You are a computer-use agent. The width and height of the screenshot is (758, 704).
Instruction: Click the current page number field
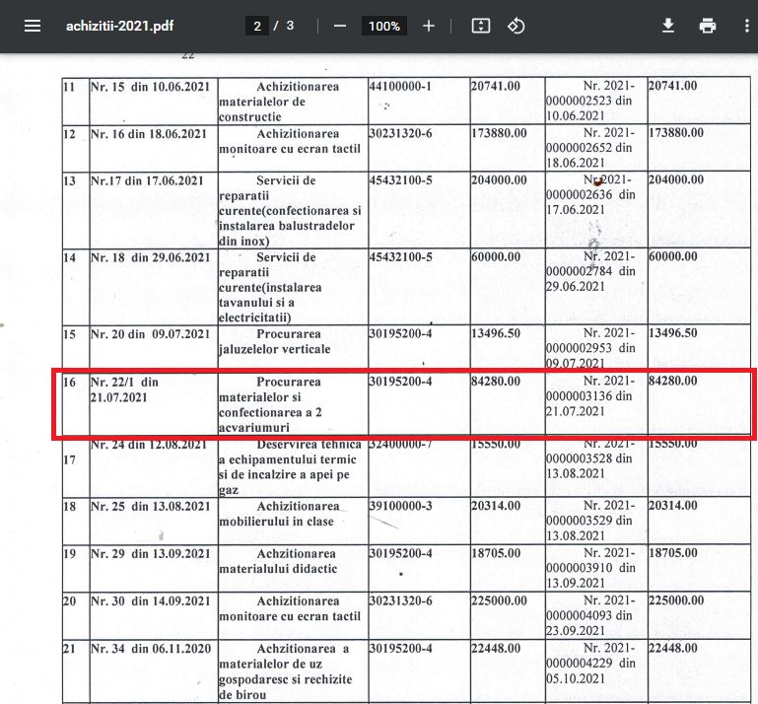point(257,27)
